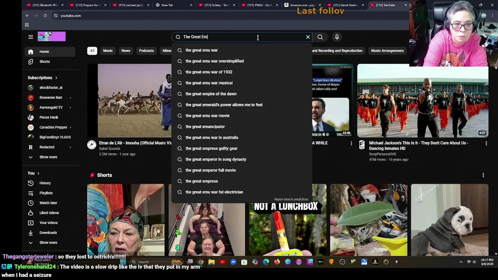Show hidden system tray icons chevron
The width and height of the screenshot is (498, 280).
(461, 262)
